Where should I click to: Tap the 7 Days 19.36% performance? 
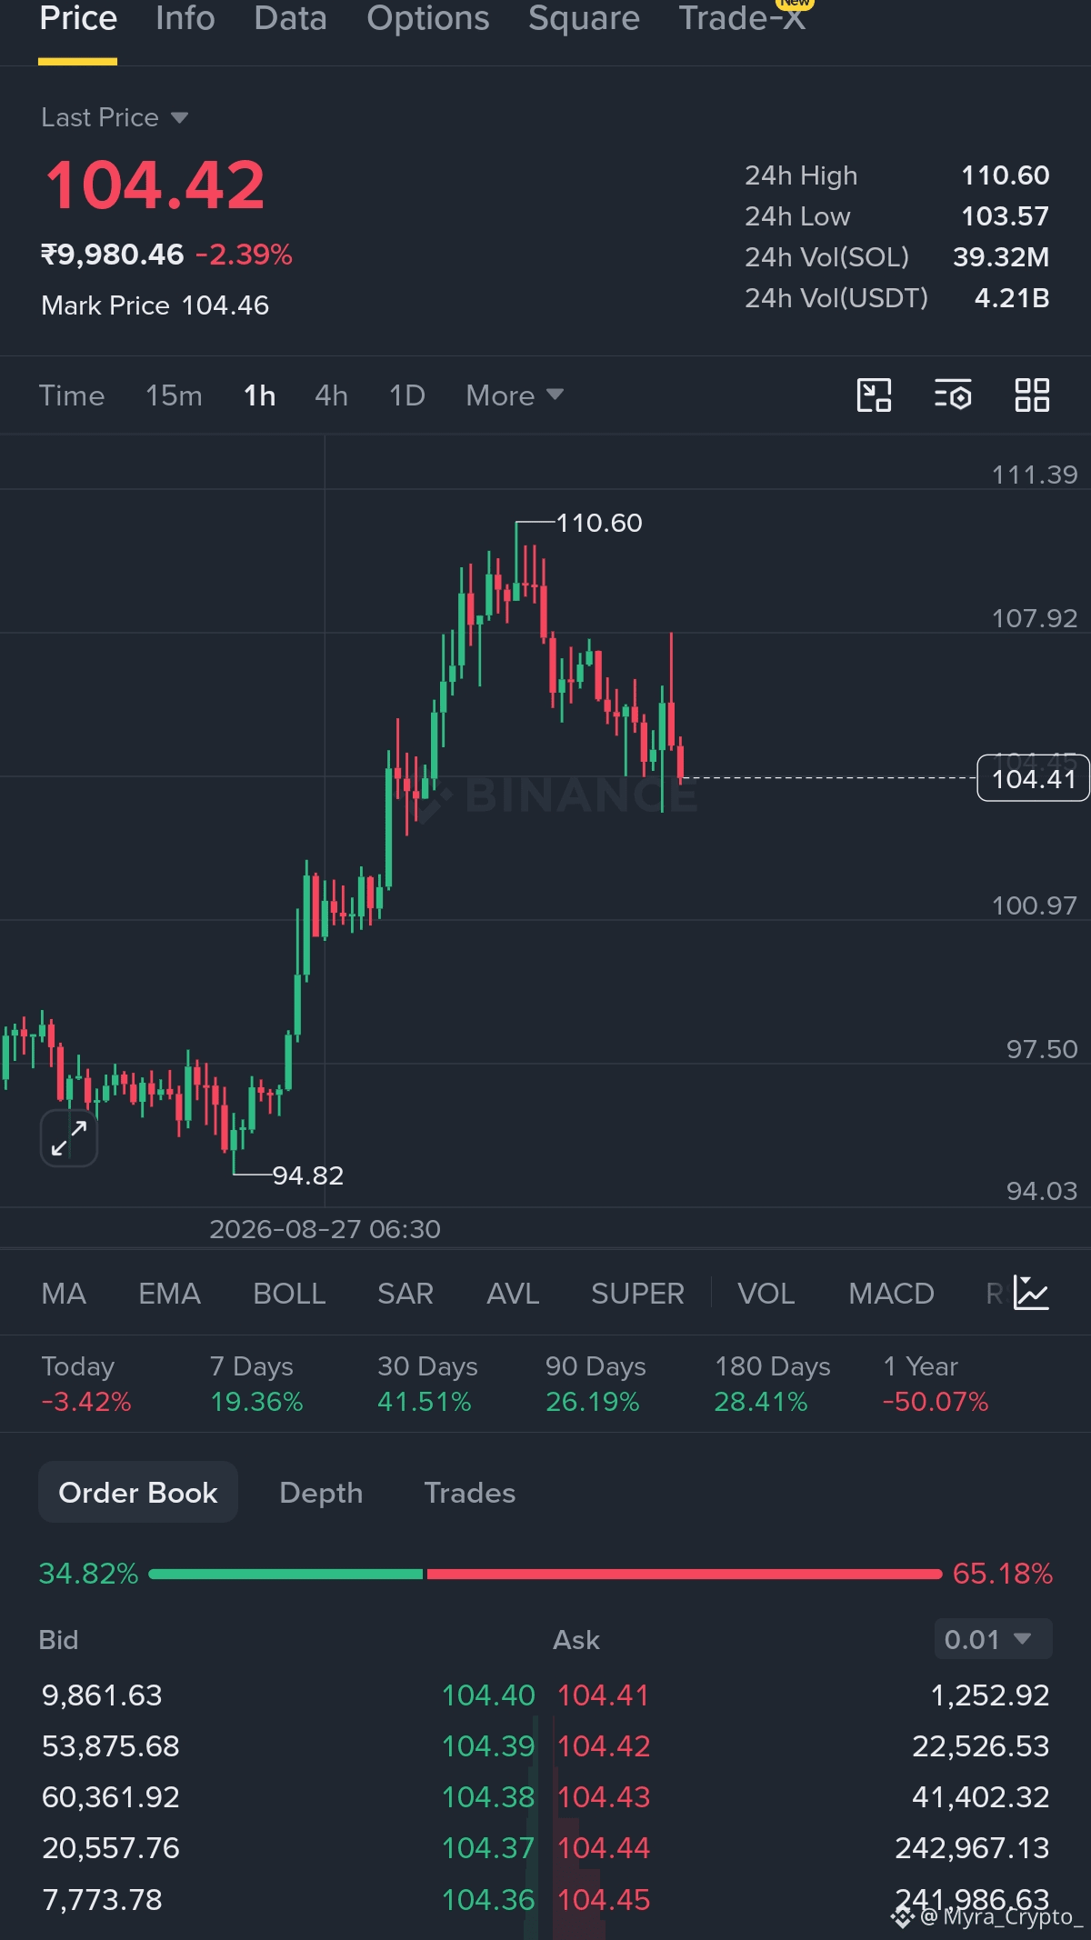[255, 1384]
